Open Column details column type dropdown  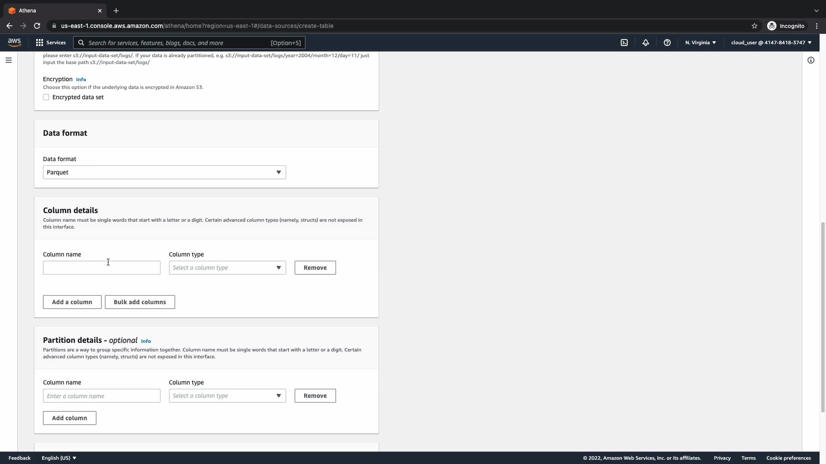227,268
